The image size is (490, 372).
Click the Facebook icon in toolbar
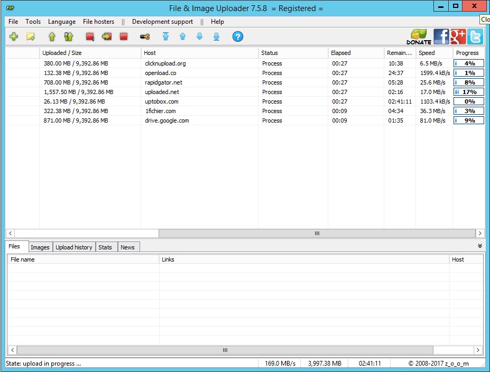click(x=441, y=36)
